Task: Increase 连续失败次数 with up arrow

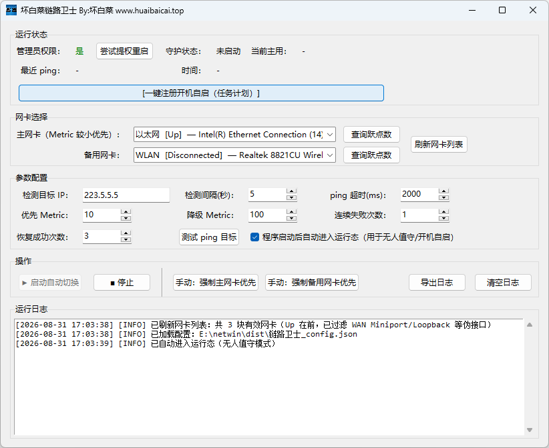Action: [443, 212]
